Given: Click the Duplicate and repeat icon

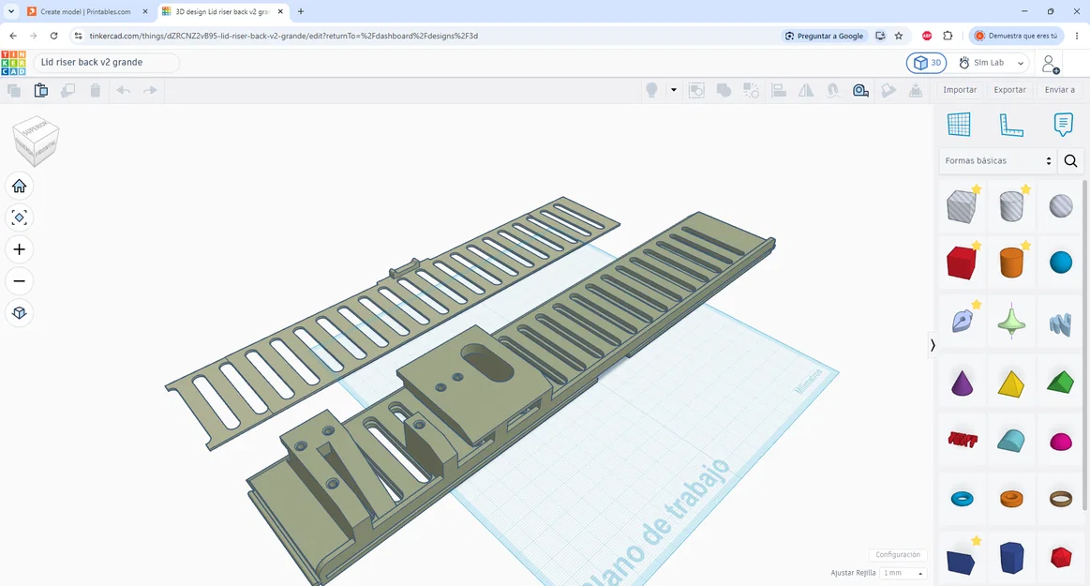Looking at the screenshot, I should 68,90.
